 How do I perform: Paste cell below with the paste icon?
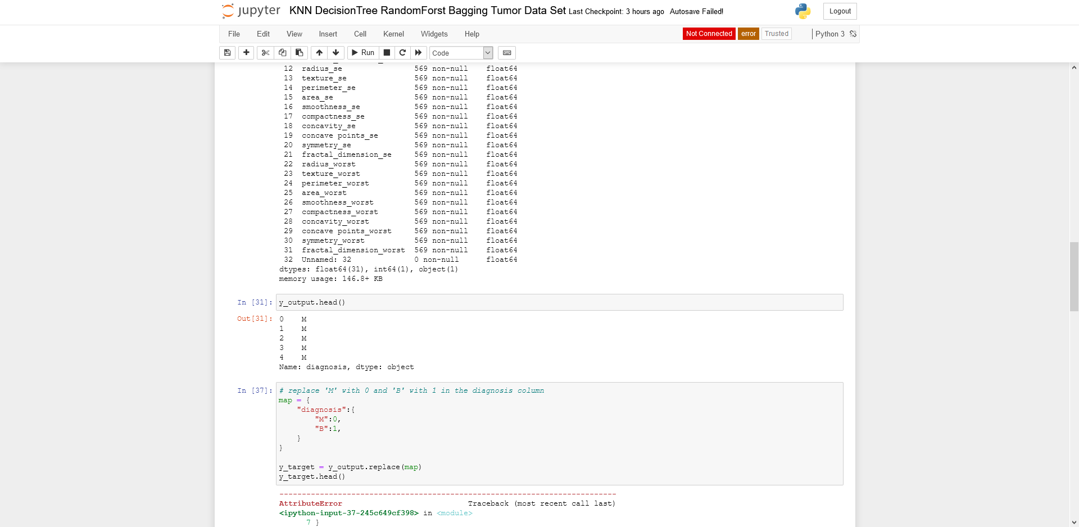pyautogui.click(x=300, y=53)
